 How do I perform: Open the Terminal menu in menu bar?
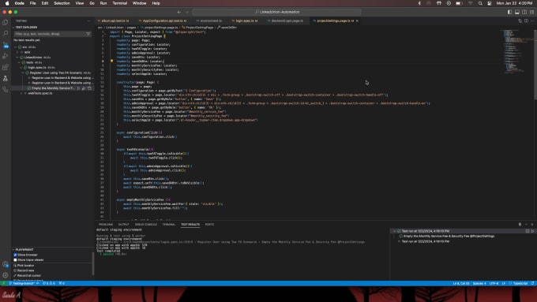click(x=120, y=3)
